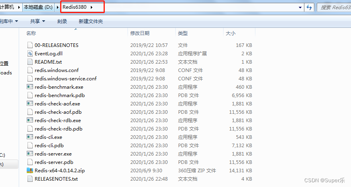Navigate to 本地磁盘 (D:) breadcrumb
The width and height of the screenshot is (351, 187).
38,7
